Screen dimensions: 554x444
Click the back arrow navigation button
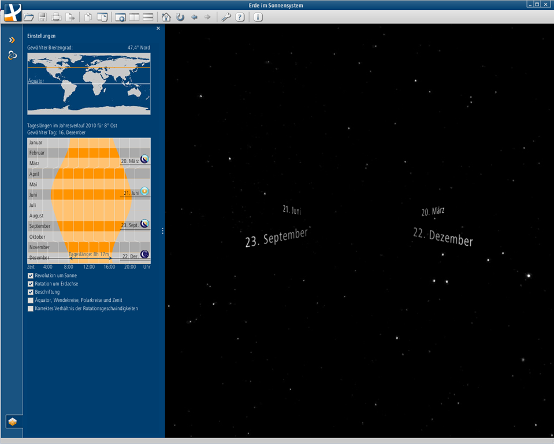[x=194, y=17]
